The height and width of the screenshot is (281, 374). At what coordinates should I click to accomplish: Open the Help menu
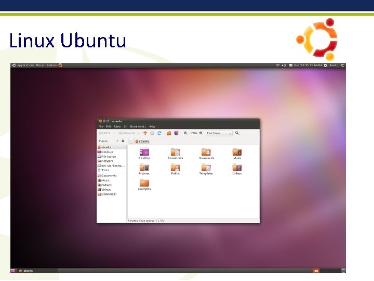[152, 126]
